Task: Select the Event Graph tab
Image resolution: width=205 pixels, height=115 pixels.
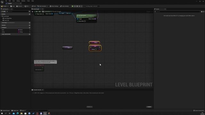Action: [x=36, y=9]
